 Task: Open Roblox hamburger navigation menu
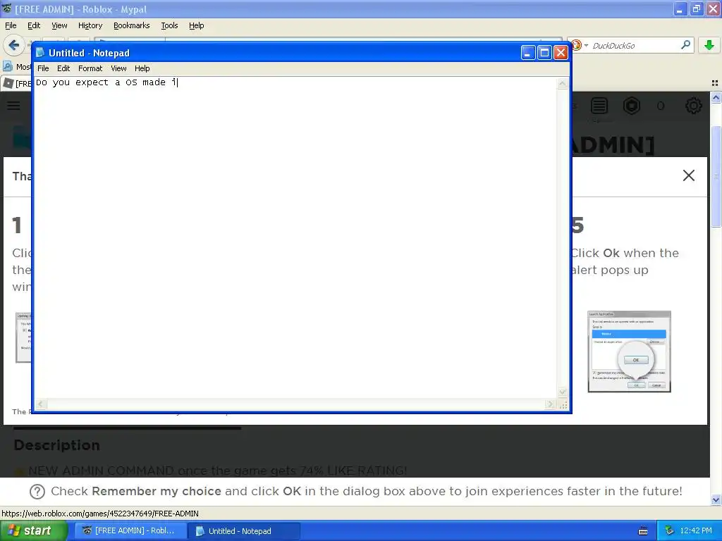point(13,106)
